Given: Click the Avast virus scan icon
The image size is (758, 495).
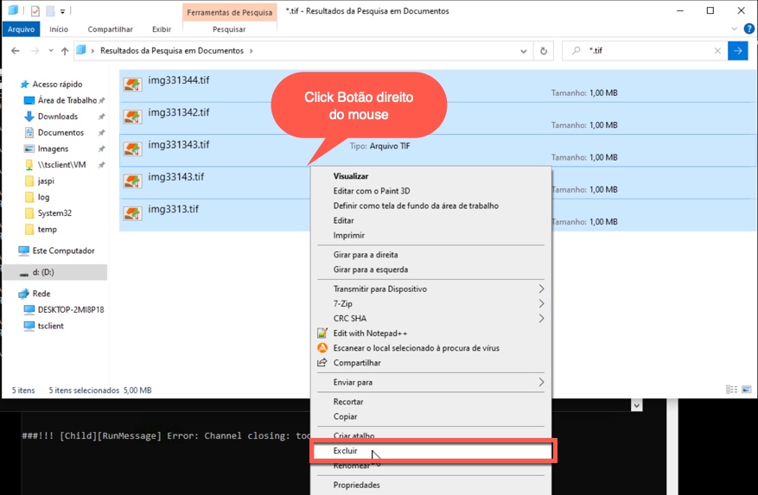Looking at the screenshot, I should coord(322,348).
